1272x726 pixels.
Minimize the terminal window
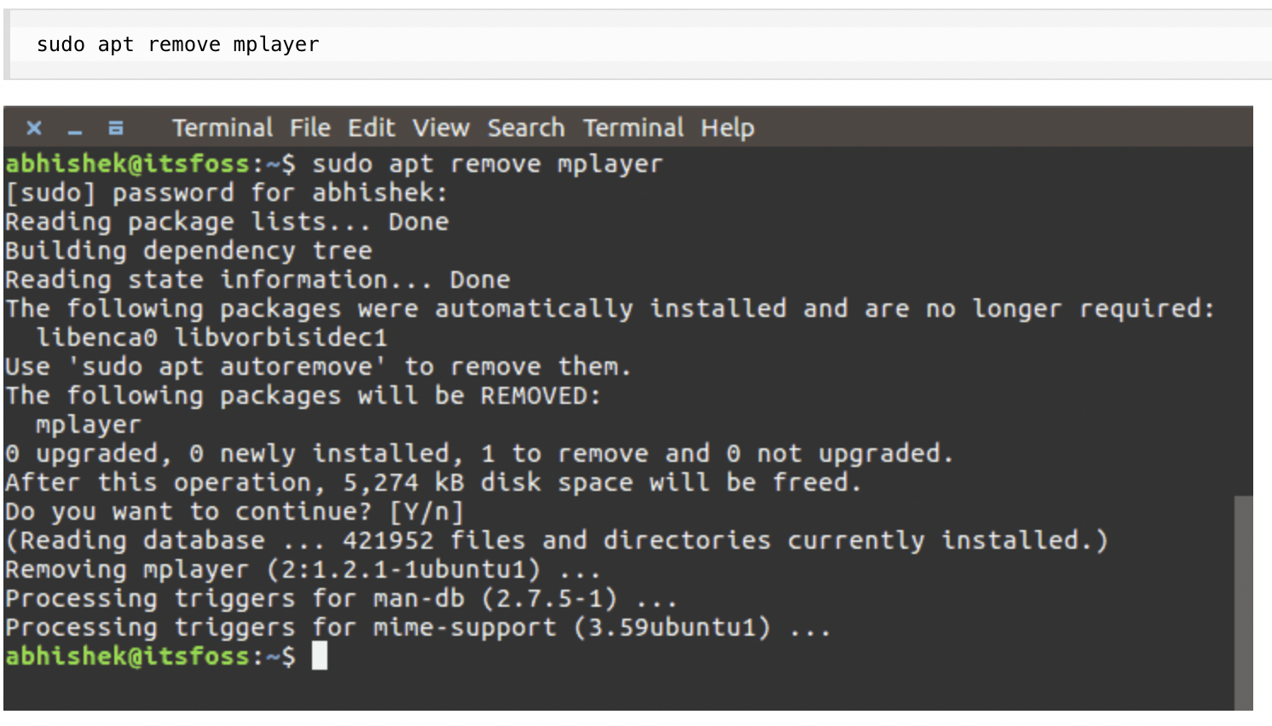point(75,132)
